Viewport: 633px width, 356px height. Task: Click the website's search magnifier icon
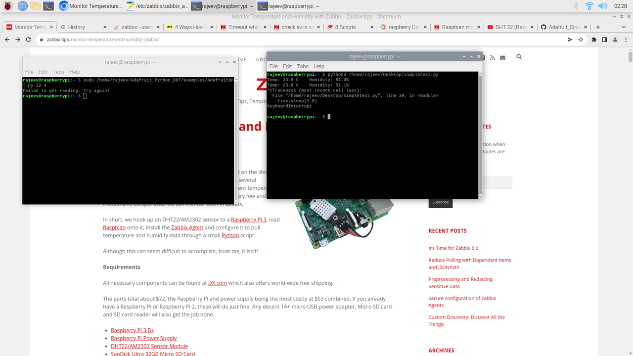[519, 57]
